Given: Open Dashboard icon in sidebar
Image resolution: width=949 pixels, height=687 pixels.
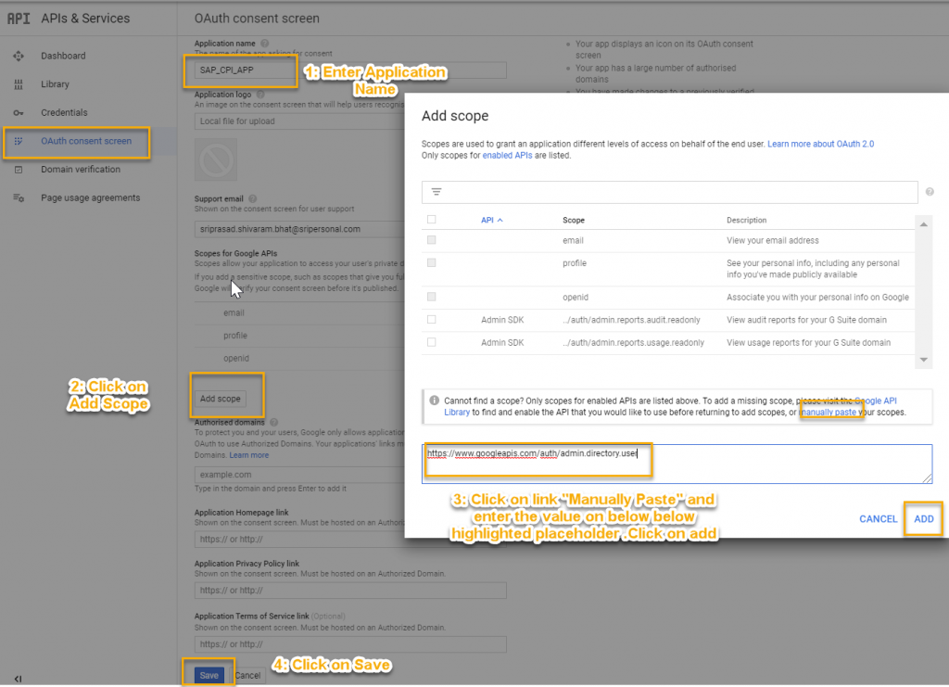Looking at the screenshot, I should coord(19,56).
